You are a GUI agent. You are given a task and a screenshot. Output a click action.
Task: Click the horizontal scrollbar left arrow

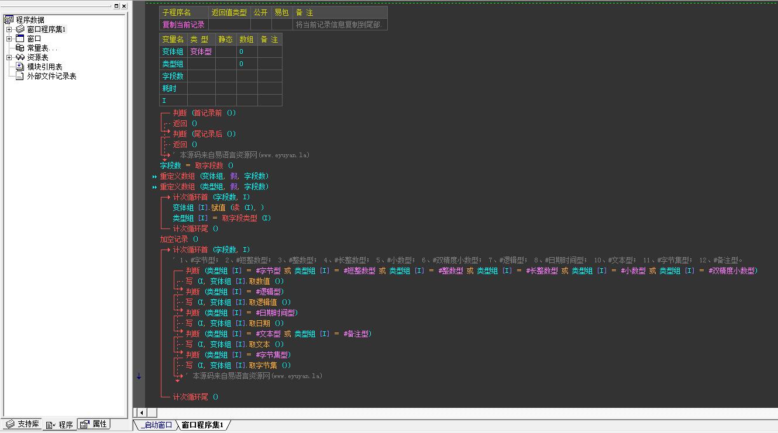click(x=141, y=413)
